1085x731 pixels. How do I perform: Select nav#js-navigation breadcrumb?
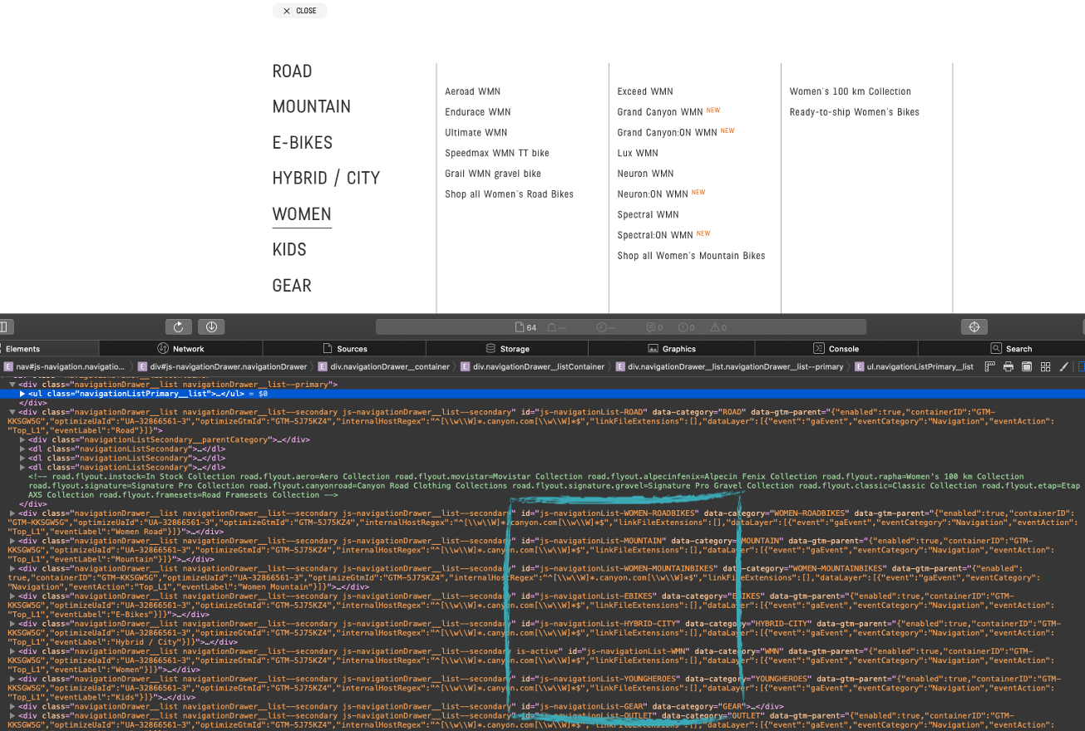[x=65, y=366]
